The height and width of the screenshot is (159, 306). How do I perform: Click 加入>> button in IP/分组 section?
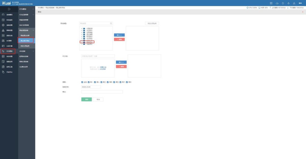point(121,62)
